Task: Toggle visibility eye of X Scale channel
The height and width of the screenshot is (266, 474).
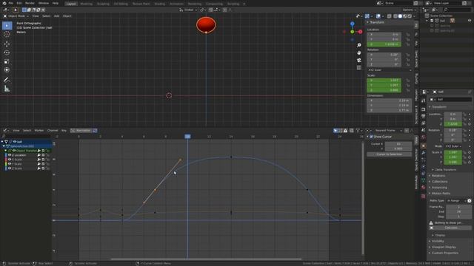Action: click(x=10, y=160)
